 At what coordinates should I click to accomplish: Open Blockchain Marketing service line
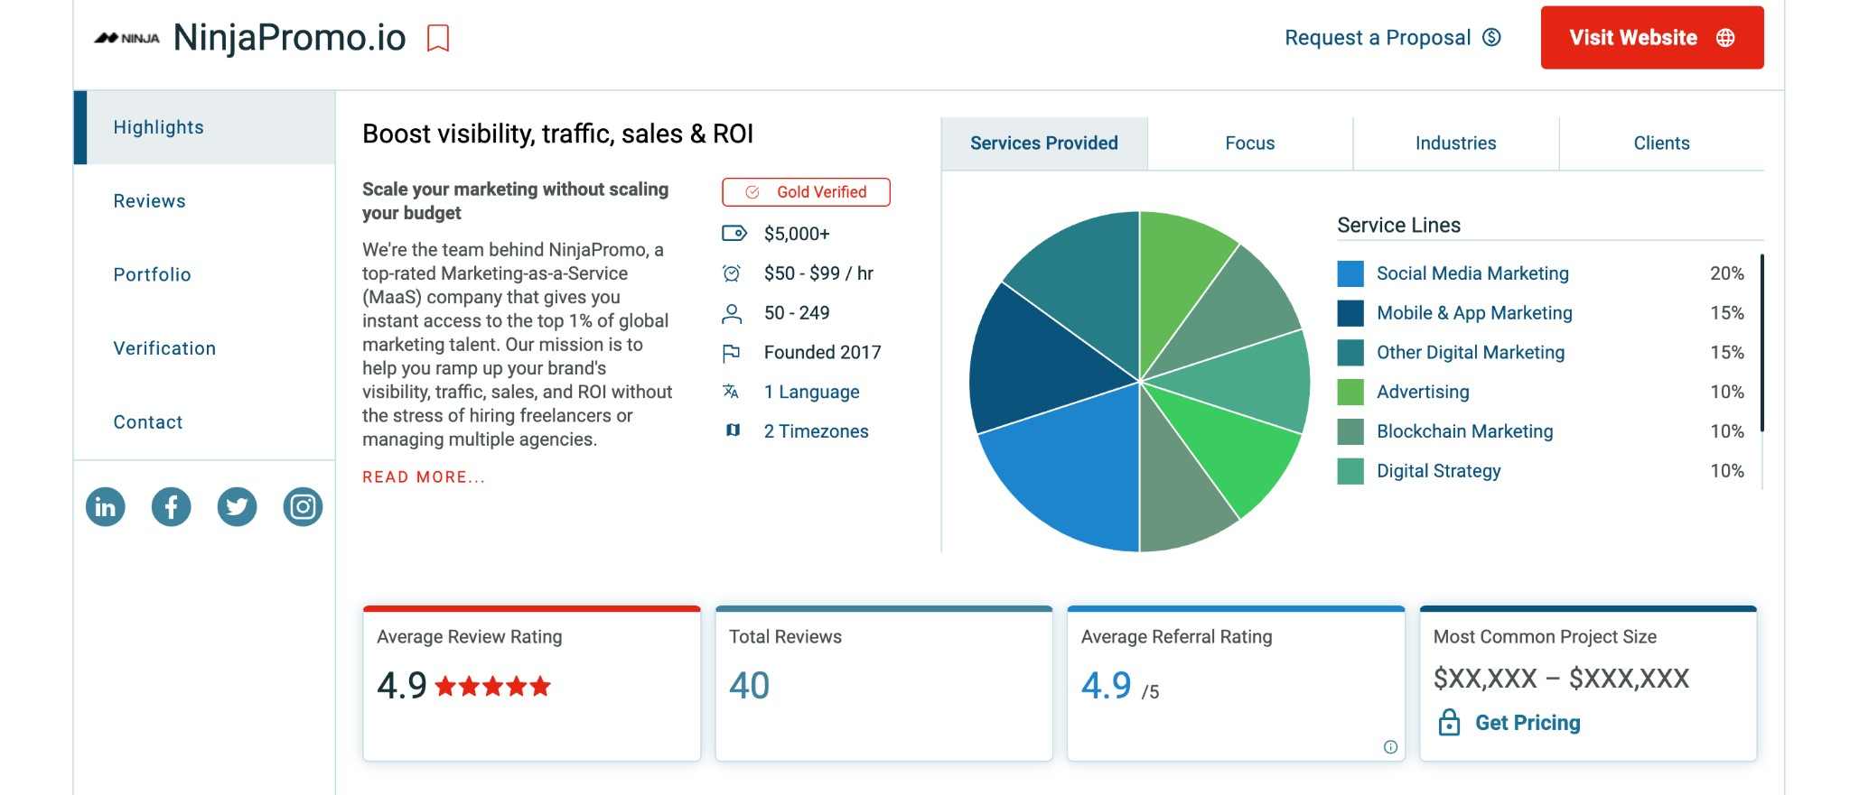point(1464,431)
